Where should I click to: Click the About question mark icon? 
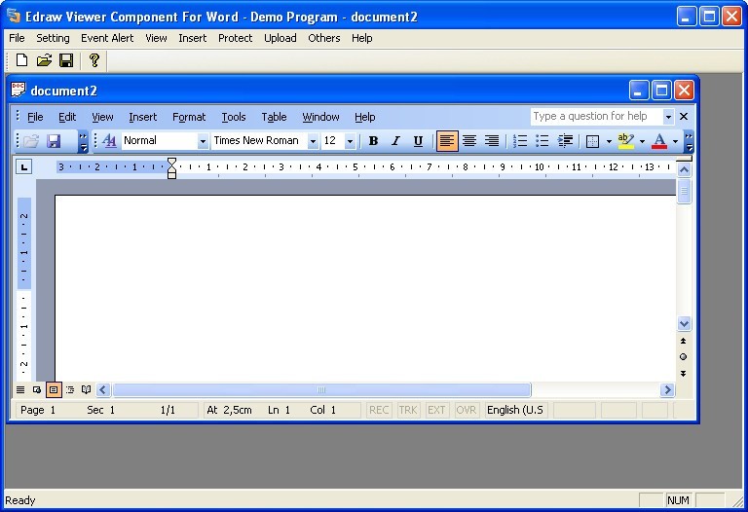pos(93,60)
